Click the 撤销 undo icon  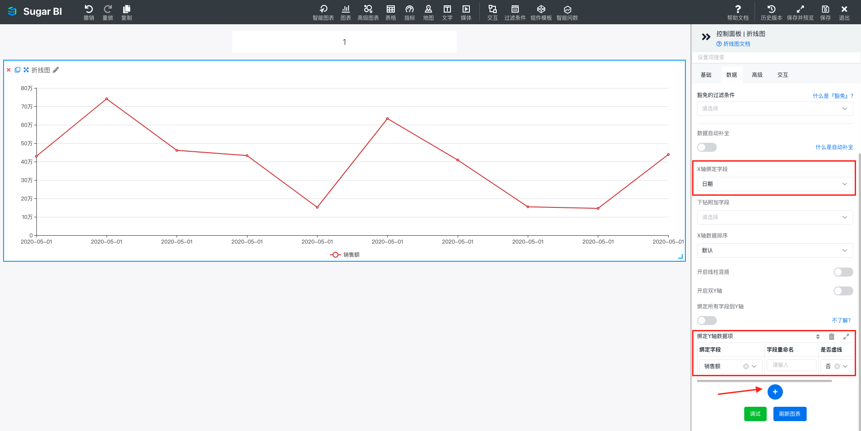coord(89,12)
